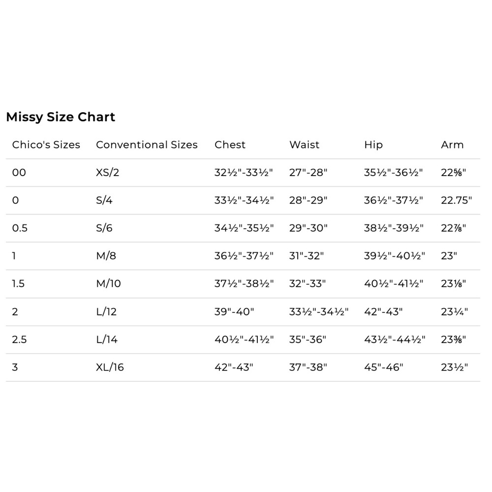Click the Chico's size 0.5 cell

20,228
